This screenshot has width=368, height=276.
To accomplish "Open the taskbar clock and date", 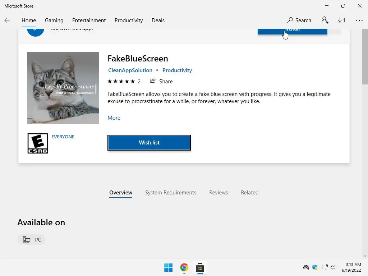I will [351, 267].
